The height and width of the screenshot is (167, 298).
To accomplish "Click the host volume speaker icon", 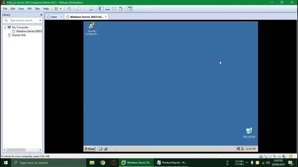I will point(268,163).
